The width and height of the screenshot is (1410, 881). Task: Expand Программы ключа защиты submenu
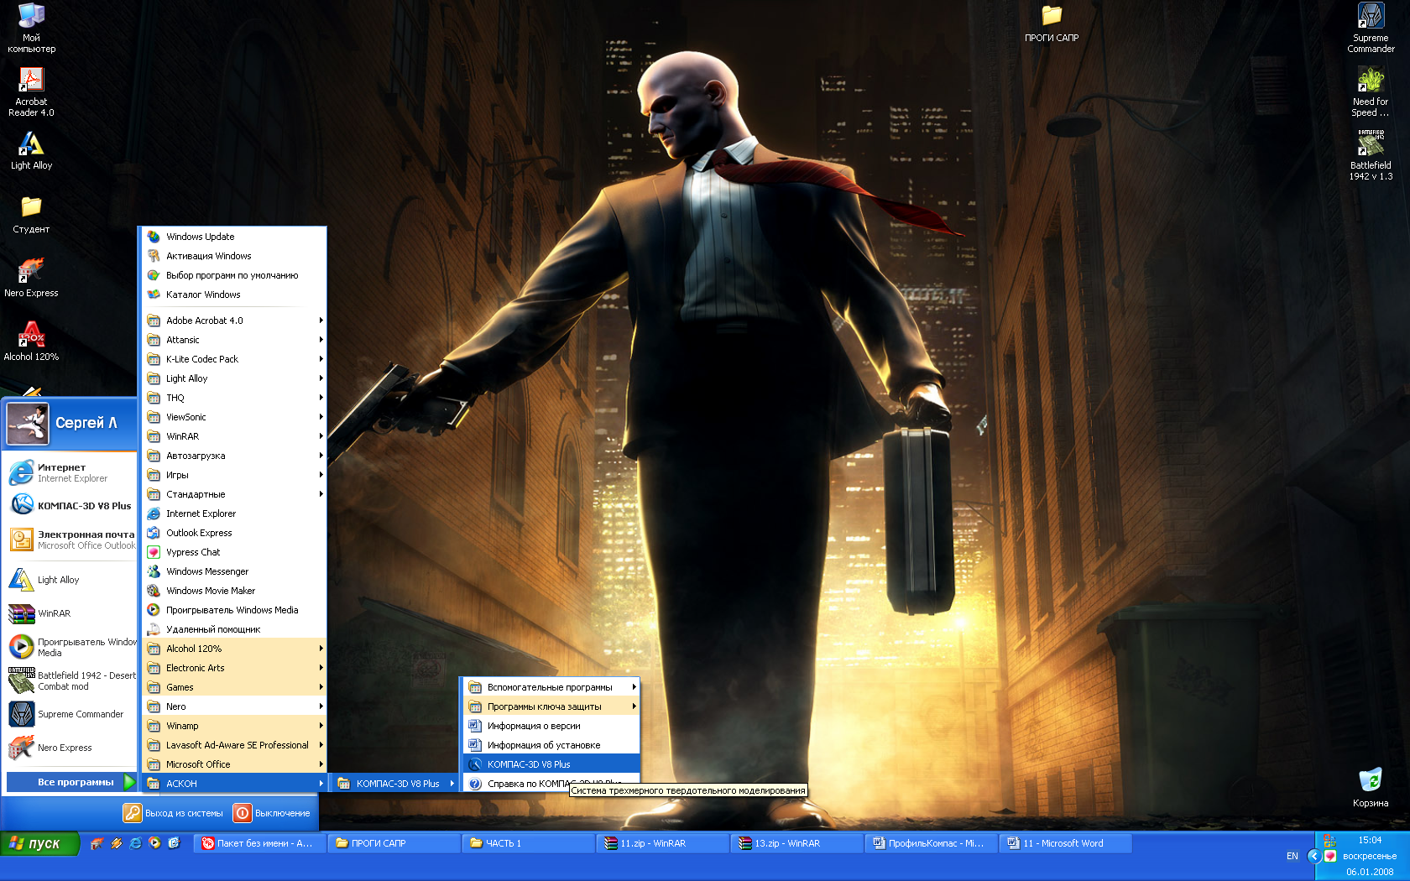tap(551, 706)
